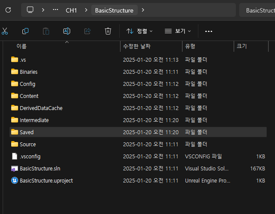
Task: Focus the BasicStructure search box
Action: pos(257,10)
